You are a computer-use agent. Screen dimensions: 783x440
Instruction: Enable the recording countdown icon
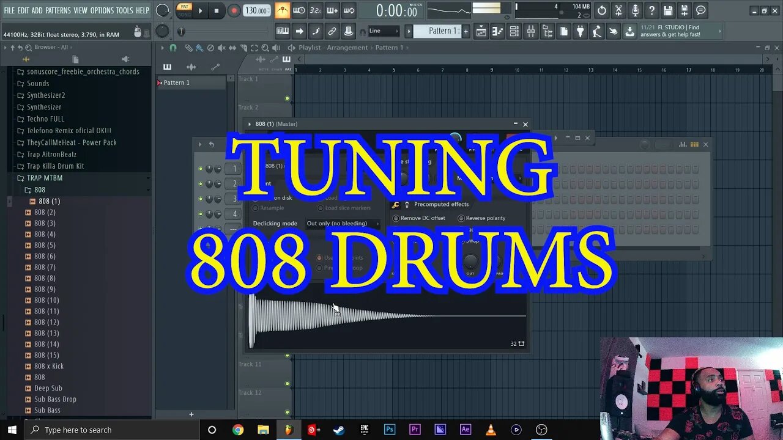[315, 10]
